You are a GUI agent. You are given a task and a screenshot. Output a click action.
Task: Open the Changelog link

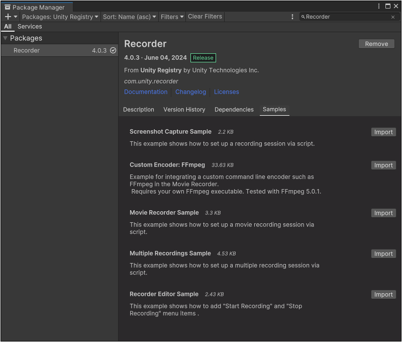coord(190,92)
